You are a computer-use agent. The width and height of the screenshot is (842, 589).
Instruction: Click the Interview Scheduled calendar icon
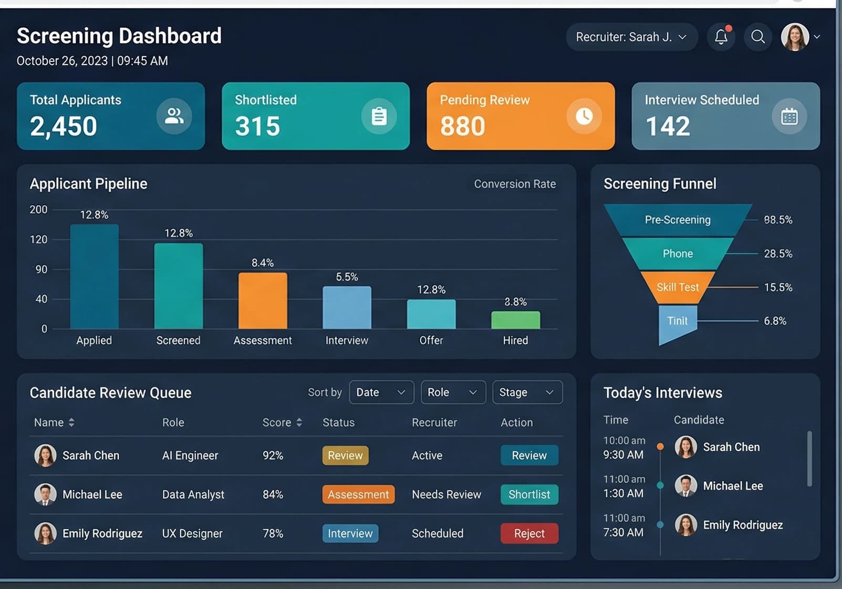[789, 116]
